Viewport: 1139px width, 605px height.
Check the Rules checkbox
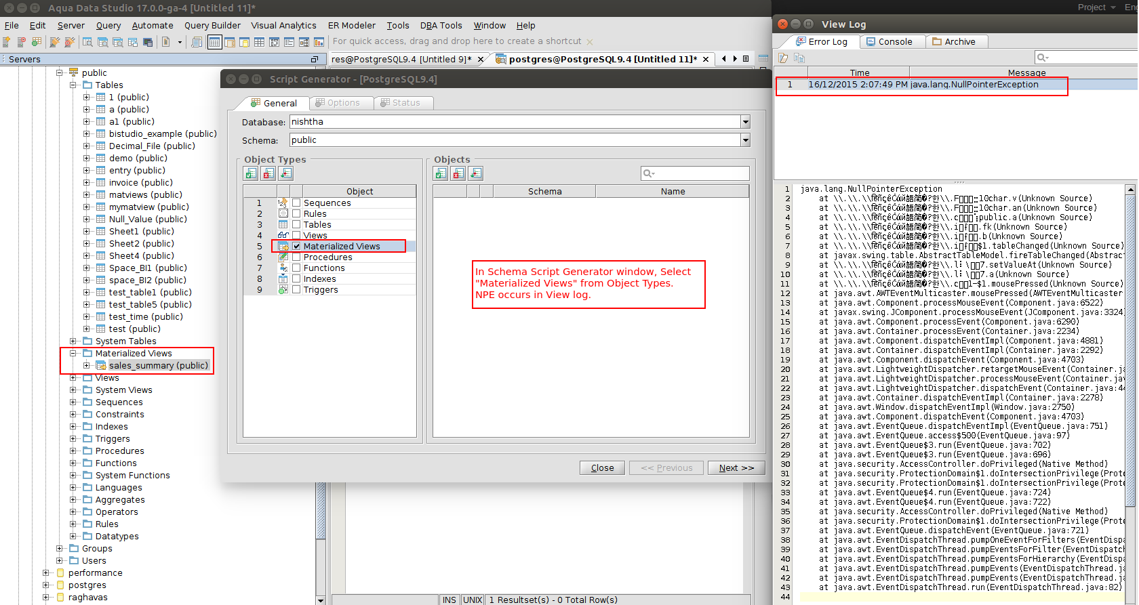click(296, 213)
